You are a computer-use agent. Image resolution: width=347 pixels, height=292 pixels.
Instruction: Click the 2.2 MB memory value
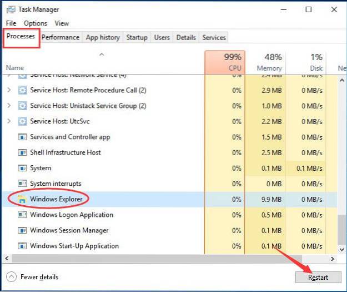pyautogui.click(x=271, y=121)
